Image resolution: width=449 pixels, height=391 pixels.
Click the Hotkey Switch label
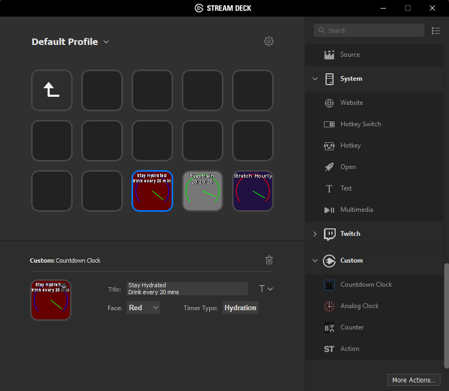point(360,124)
